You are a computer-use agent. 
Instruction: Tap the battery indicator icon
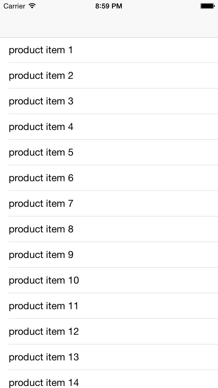pos(207,6)
